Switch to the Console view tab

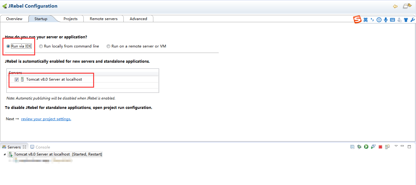40,147
